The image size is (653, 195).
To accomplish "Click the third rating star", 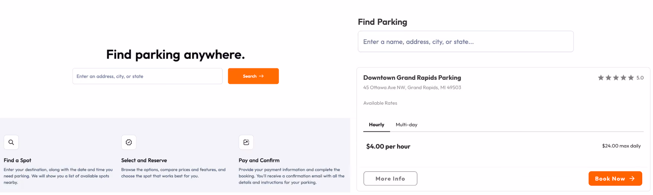I will [x=616, y=78].
